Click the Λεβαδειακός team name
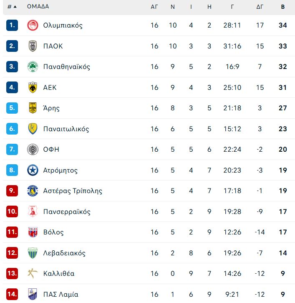Screen dimensions: 295x303 64,253
